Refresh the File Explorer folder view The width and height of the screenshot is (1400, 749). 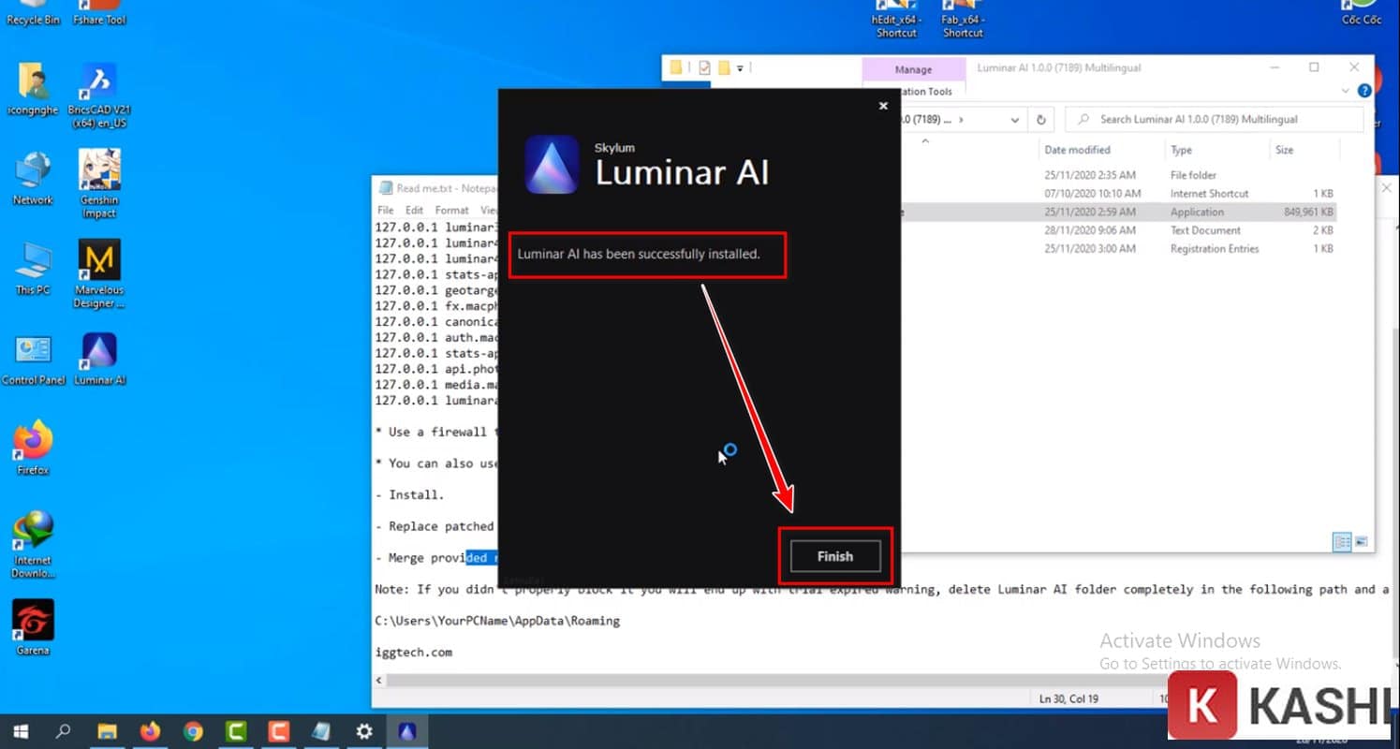1041,120
